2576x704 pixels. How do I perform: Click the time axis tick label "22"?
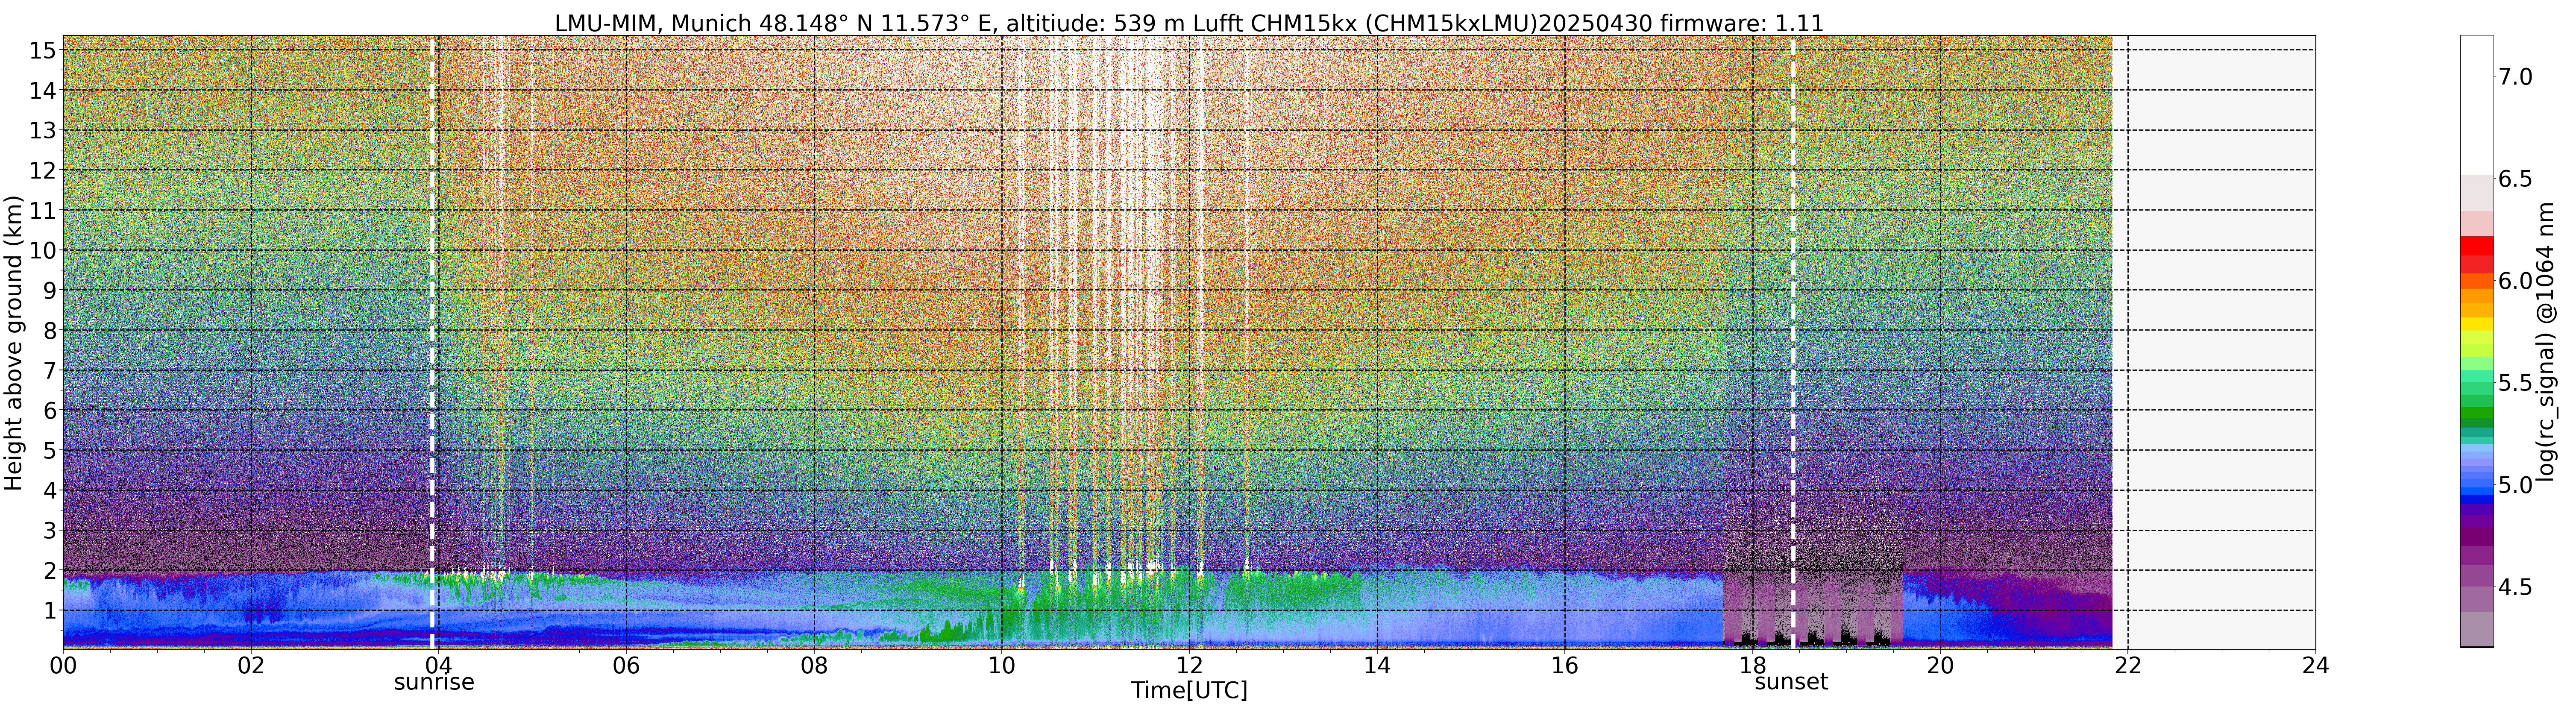(2127, 665)
